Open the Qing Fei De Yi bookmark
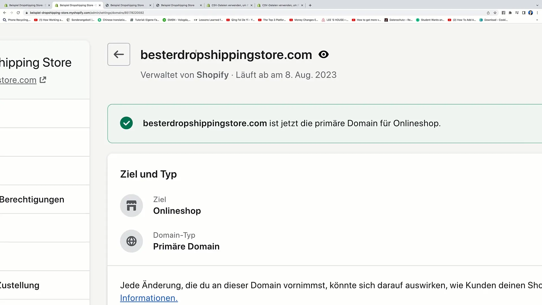This screenshot has width=542, height=305. pos(240,20)
